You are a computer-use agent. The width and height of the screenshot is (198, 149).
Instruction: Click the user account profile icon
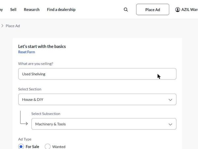click(178, 10)
